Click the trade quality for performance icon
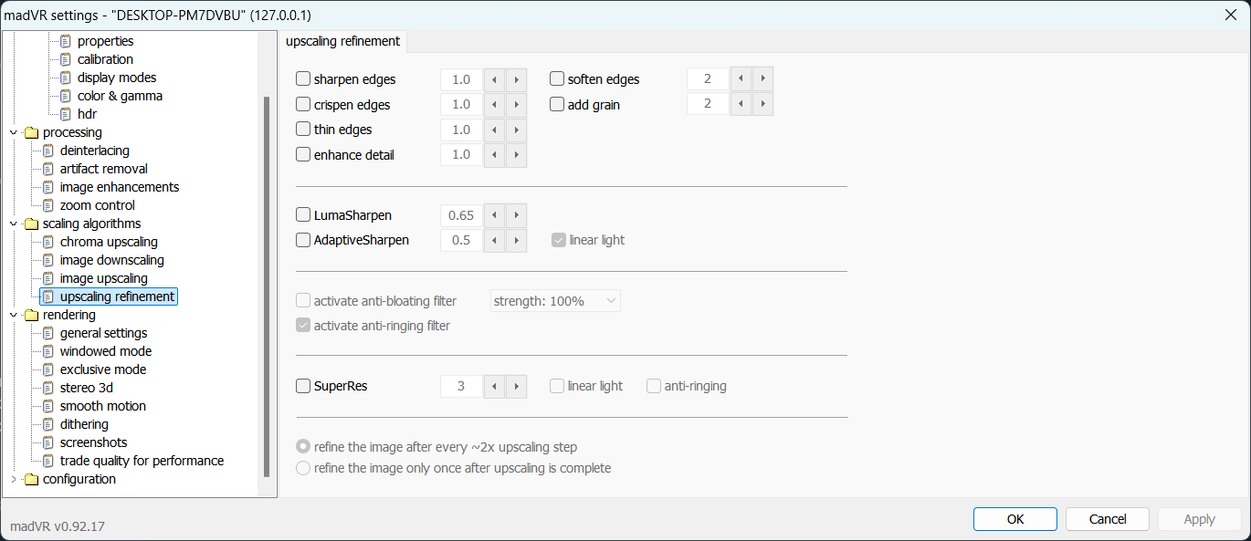Image resolution: width=1251 pixels, height=541 pixels. (x=48, y=461)
